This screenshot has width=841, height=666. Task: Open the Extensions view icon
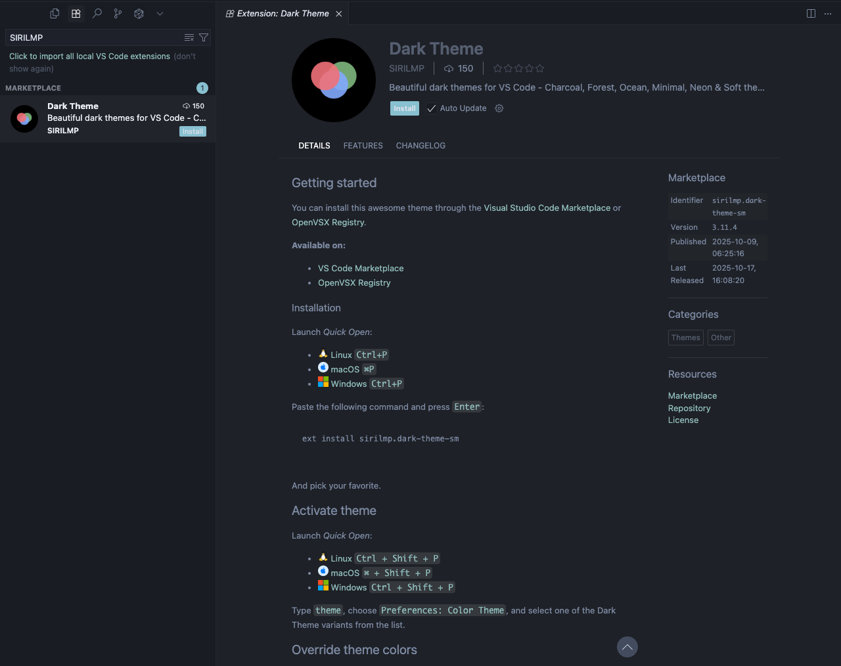click(x=76, y=13)
